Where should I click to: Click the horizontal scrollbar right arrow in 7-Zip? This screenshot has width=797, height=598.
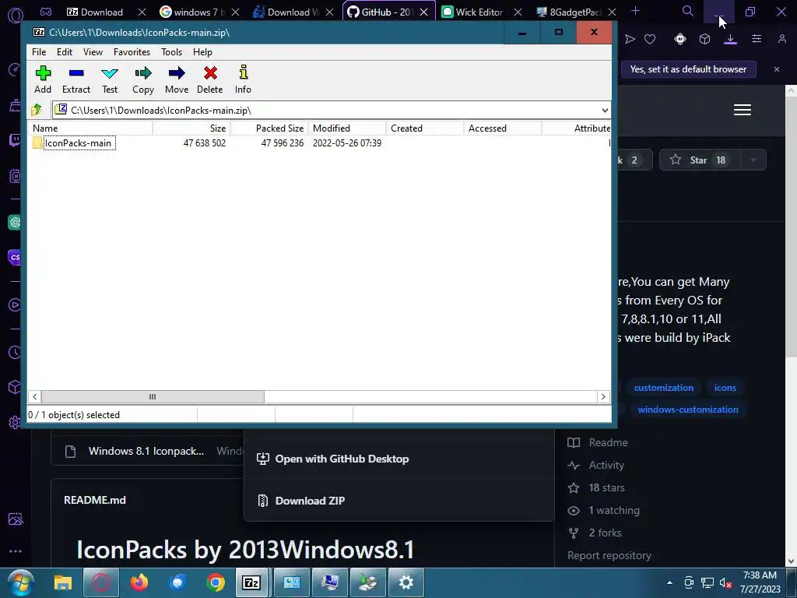(x=603, y=396)
